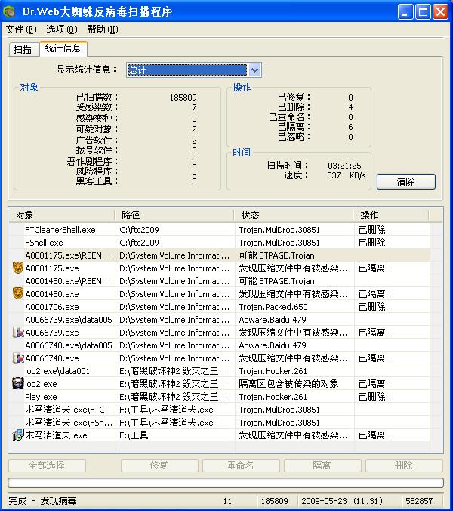
Task: Click the tiger icon beside A0001175.exe
Action: point(18,268)
